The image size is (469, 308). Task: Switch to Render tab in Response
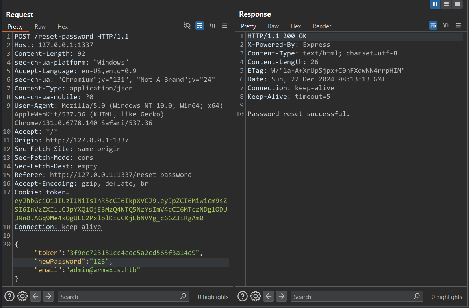pyautogui.click(x=322, y=26)
